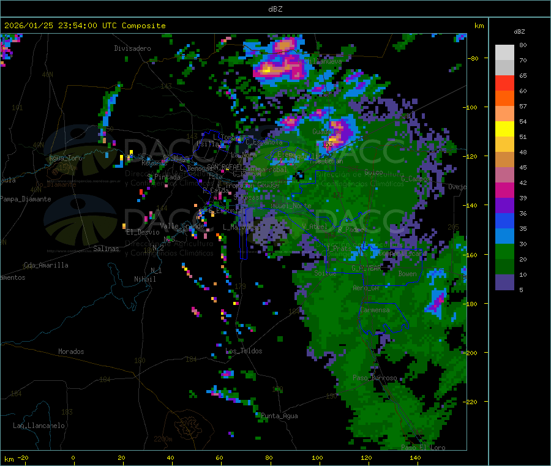Click the 48 value in the legend
551x466 pixels.
pyautogui.click(x=523, y=152)
